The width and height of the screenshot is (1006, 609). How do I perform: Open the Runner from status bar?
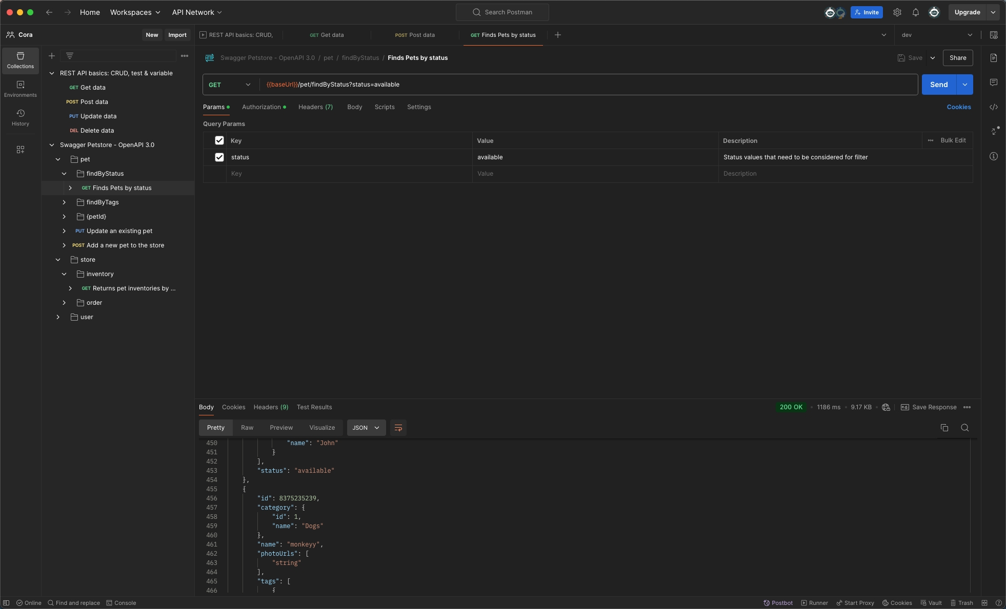[x=814, y=603]
